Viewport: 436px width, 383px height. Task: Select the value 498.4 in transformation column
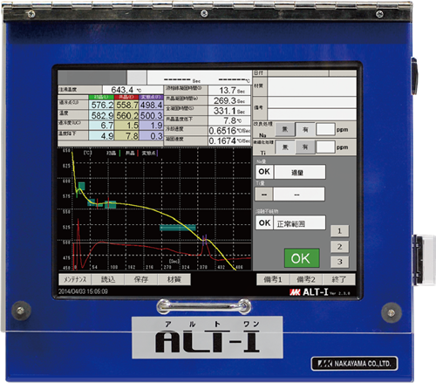click(151, 105)
